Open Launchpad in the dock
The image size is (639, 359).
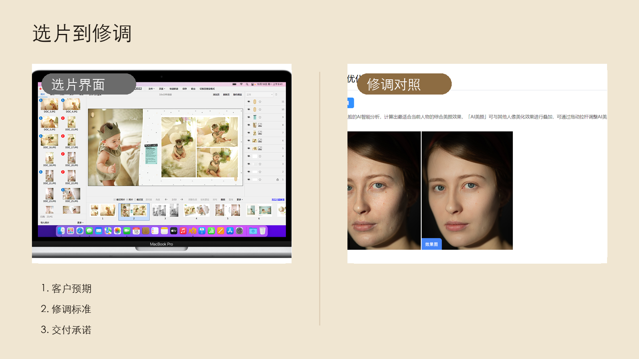coord(71,231)
